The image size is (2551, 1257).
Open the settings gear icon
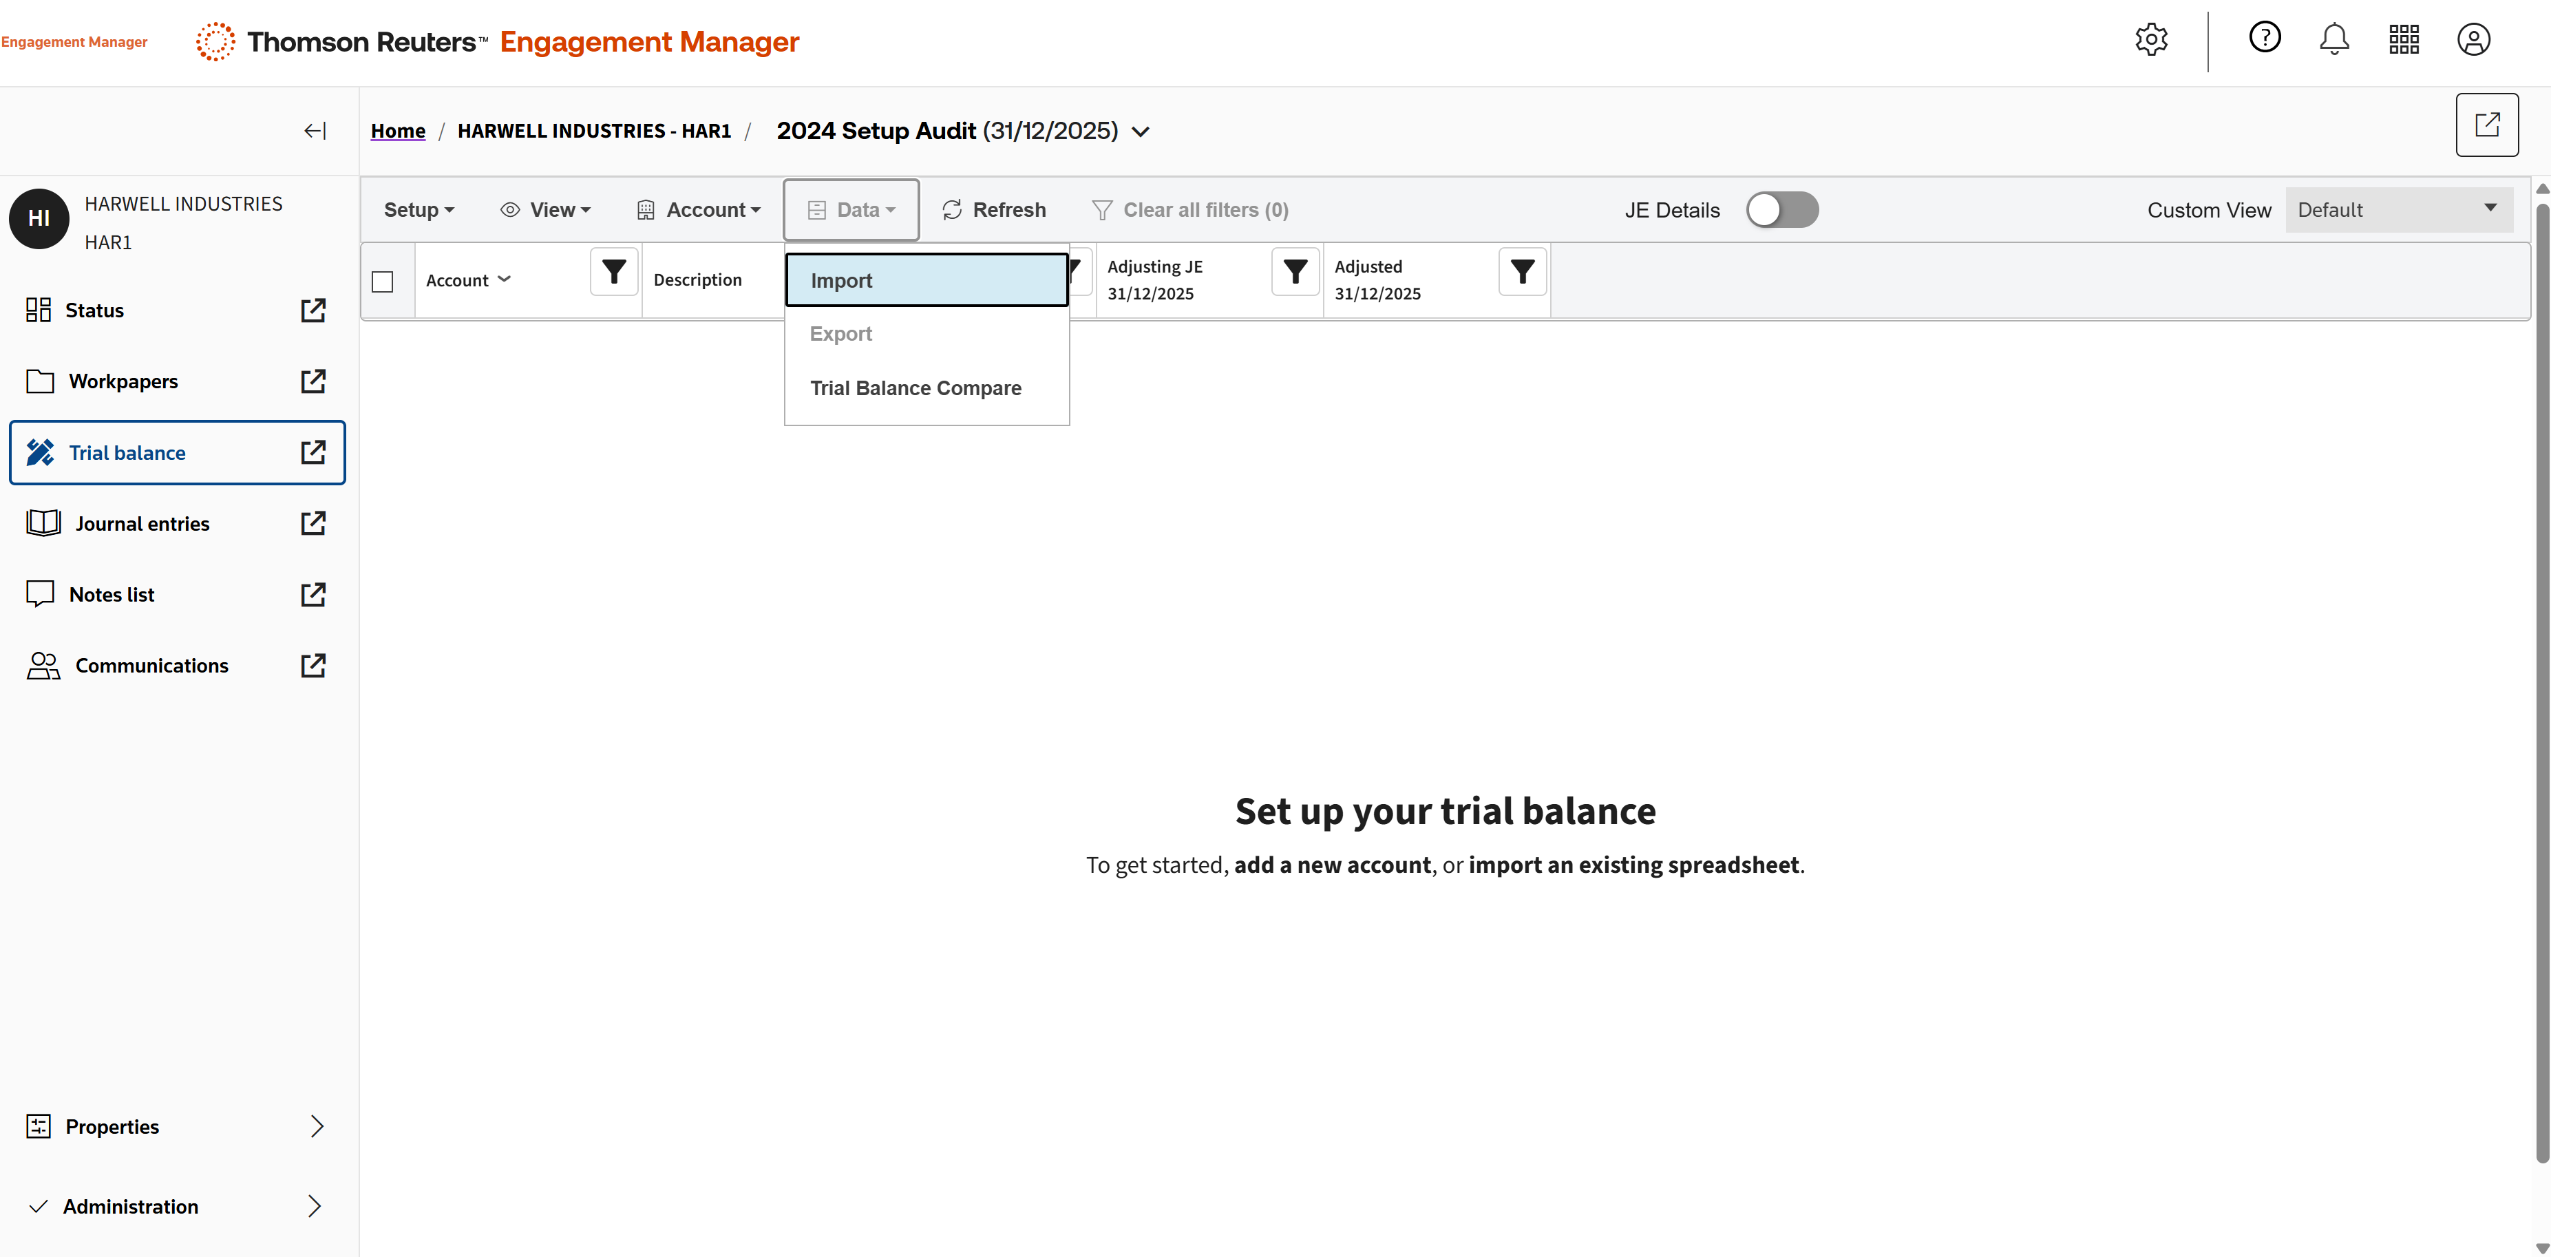[2151, 41]
